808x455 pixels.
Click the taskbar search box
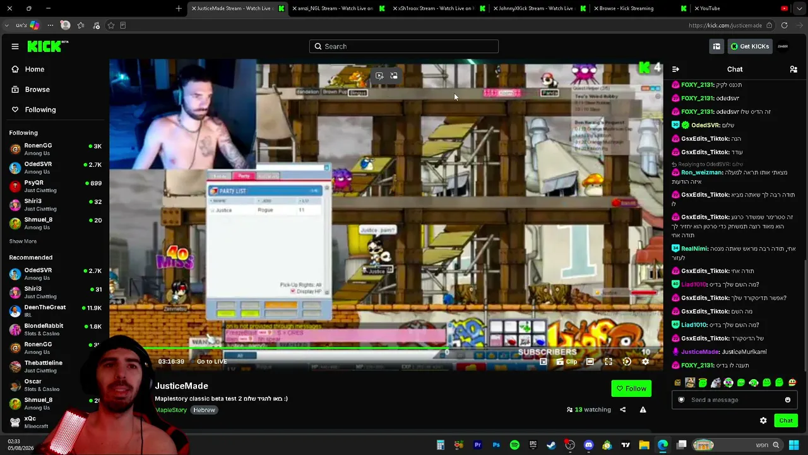(738, 445)
